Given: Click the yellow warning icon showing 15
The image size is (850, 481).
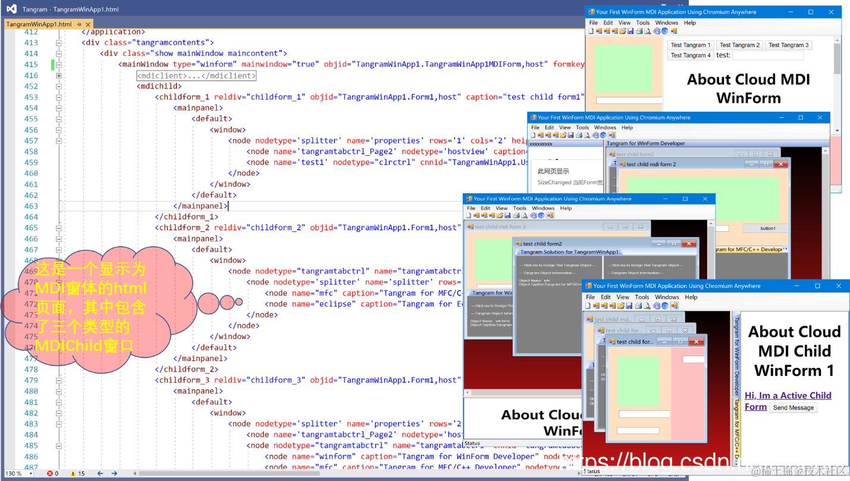Looking at the screenshot, I should 73,474.
